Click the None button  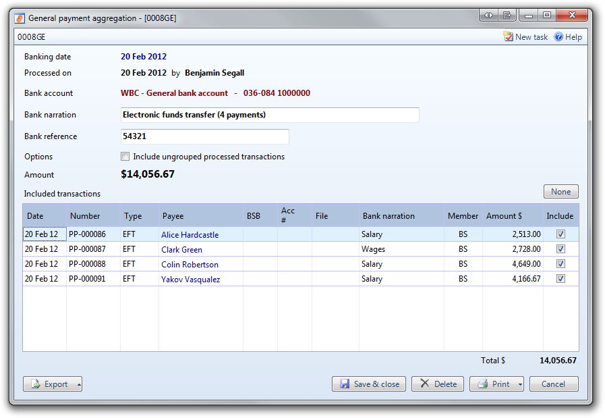(561, 192)
